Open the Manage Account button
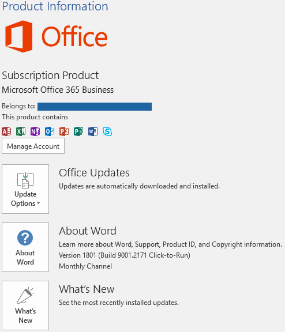Screen dimensions: 285x332 click(33, 146)
